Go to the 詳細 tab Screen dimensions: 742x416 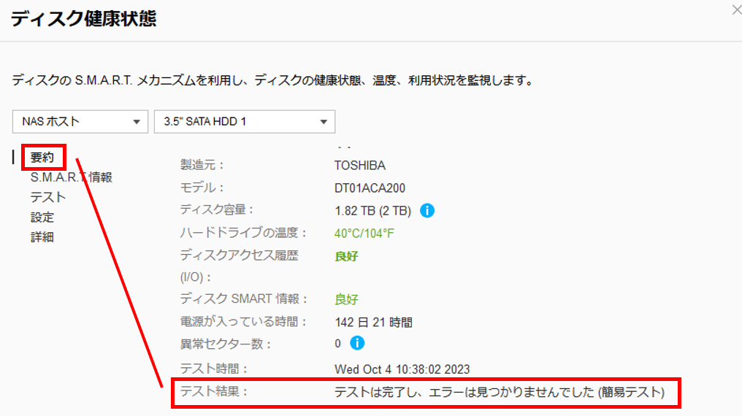tap(42, 237)
